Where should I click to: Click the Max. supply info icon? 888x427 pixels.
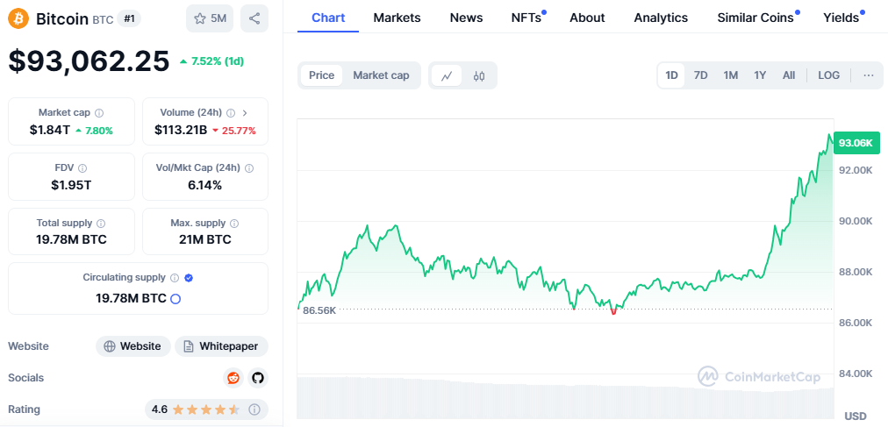coord(234,224)
